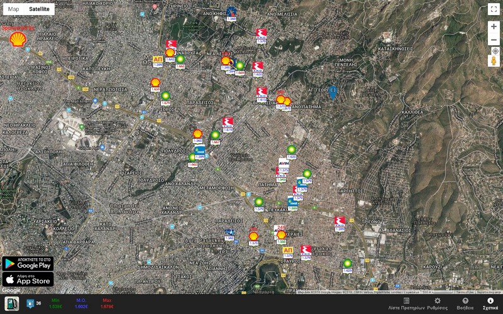Open the Σχετικά about section
503x314 pixels.
[490, 304]
